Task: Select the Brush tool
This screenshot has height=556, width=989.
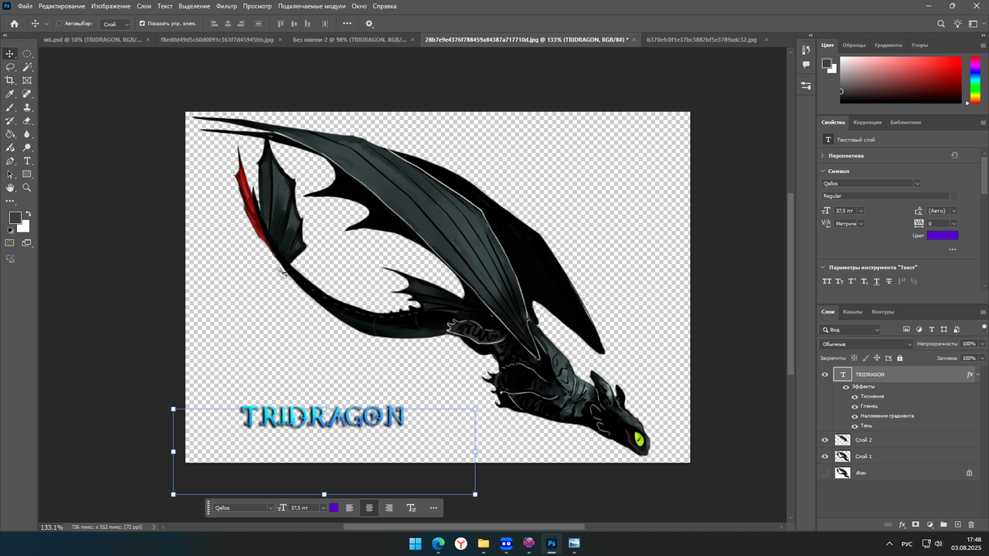Action: pos(10,107)
